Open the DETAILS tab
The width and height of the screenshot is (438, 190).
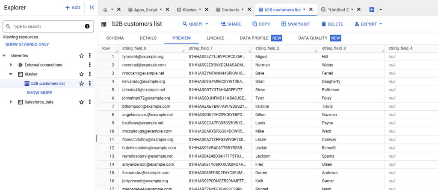coord(148,38)
